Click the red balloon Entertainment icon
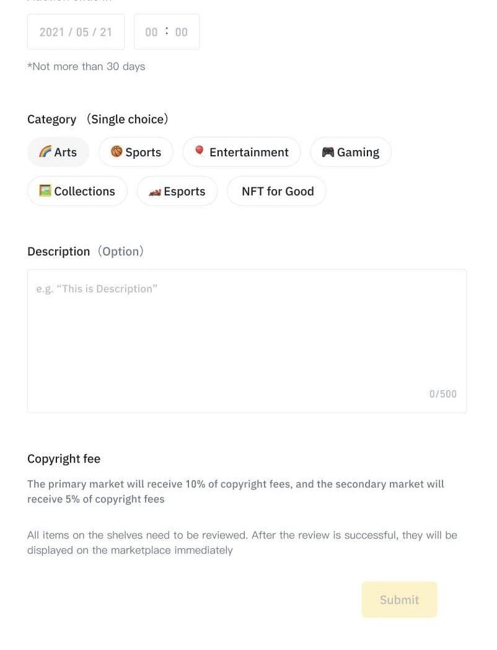Screen dimensions: 497x650 click(x=199, y=151)
